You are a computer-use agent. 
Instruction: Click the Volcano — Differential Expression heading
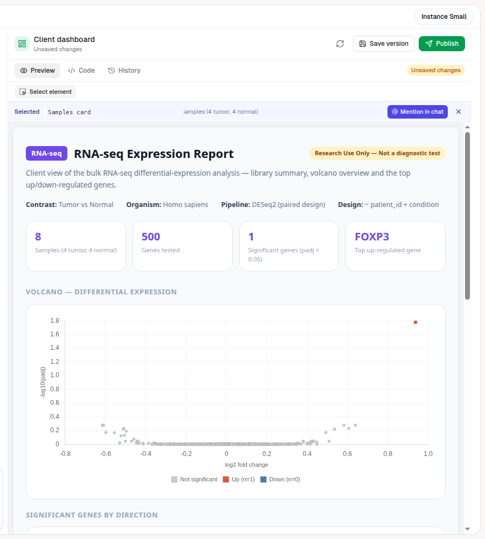(x=101, y=292)
